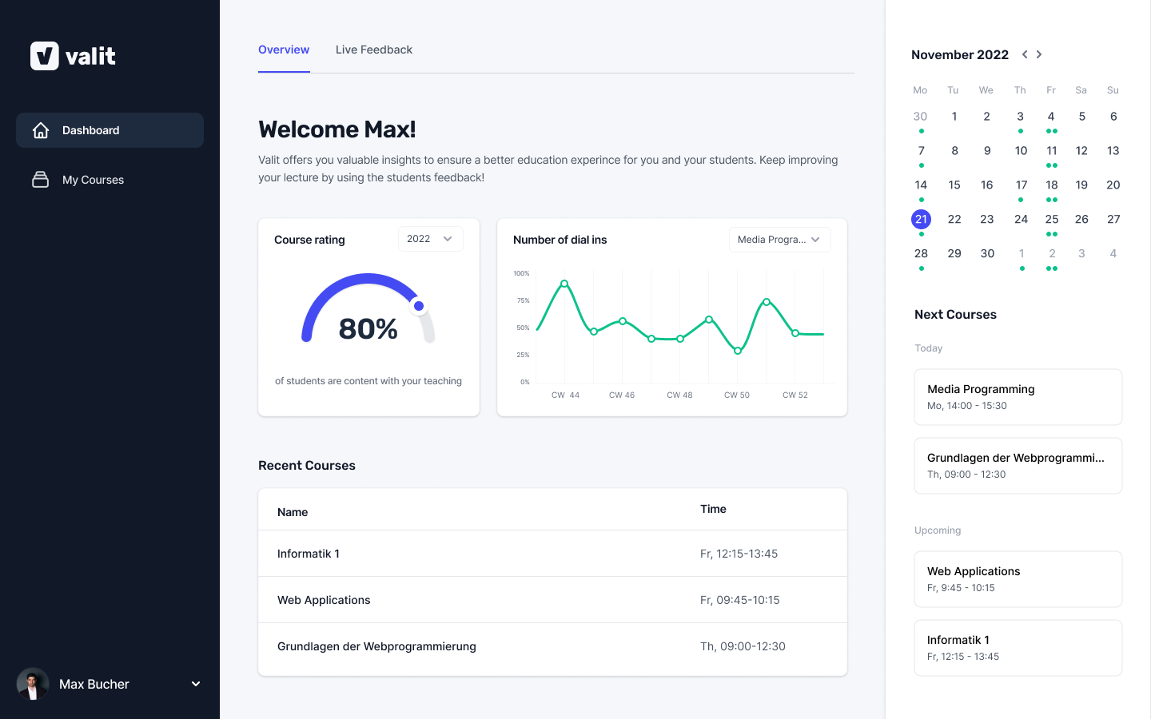Select November 30 in the calendar
The width and height of the screenshot is (1151, 719).
pyautogui.click(x=987, y=254)
